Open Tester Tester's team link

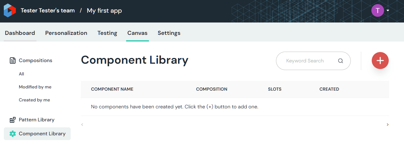tap(48, 10)
